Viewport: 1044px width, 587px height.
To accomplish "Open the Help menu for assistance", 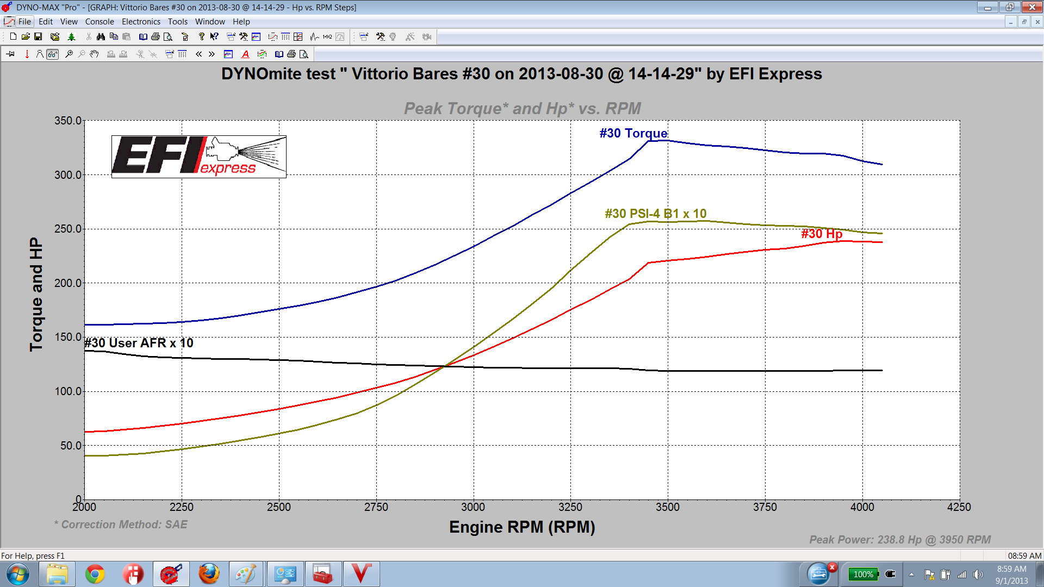I will point(241,22).
